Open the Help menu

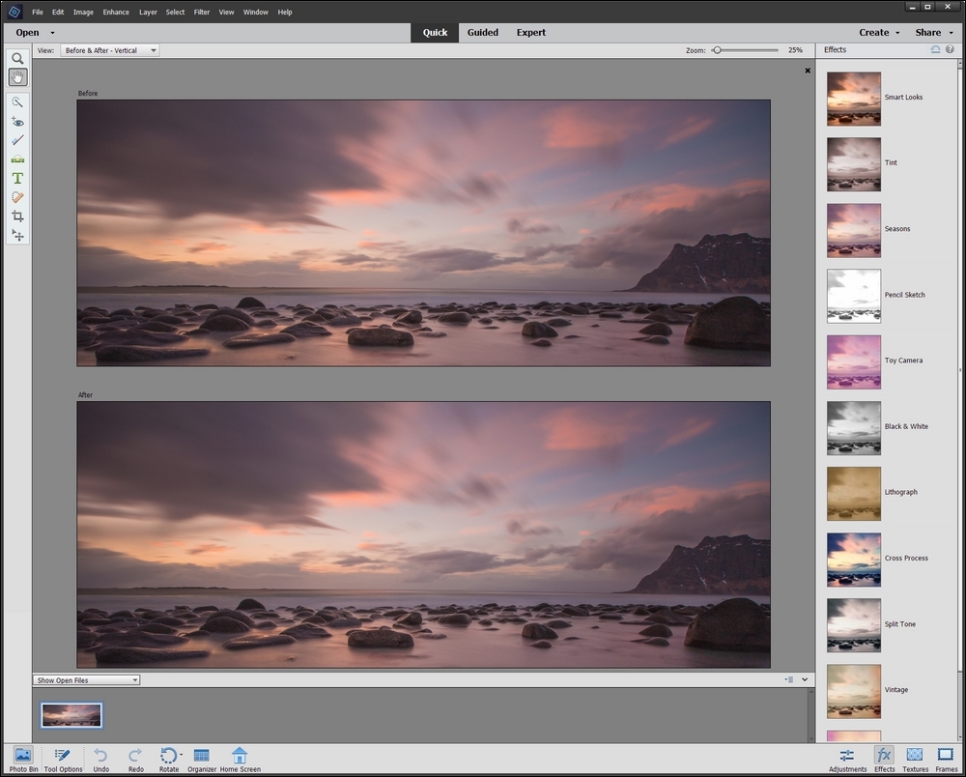(285, 13)
